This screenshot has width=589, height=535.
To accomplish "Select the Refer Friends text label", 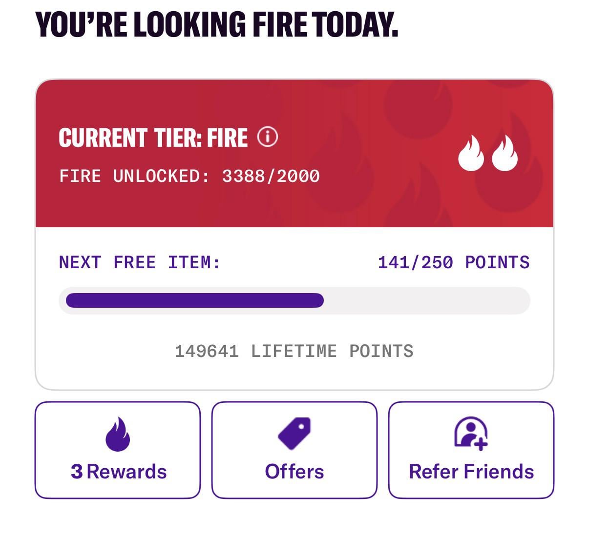I will pos(471,472).
